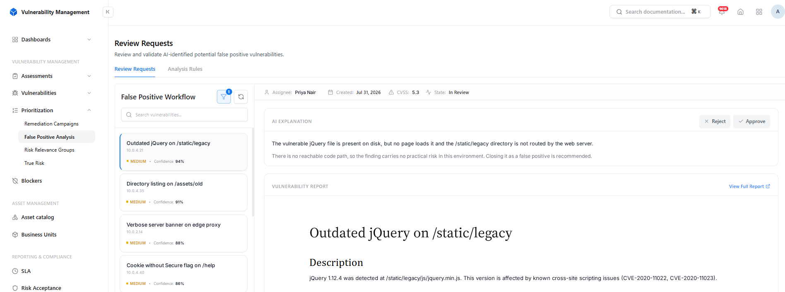Select the Verbose server banner on edge proxy card
This screenshot has height=292, width=785.
pyautogui.click(x=184, y=233)
